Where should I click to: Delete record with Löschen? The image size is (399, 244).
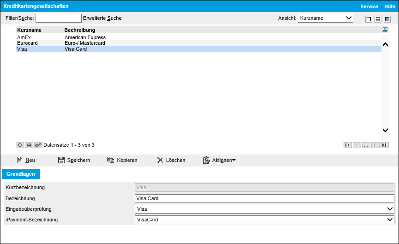pos(171,160)
